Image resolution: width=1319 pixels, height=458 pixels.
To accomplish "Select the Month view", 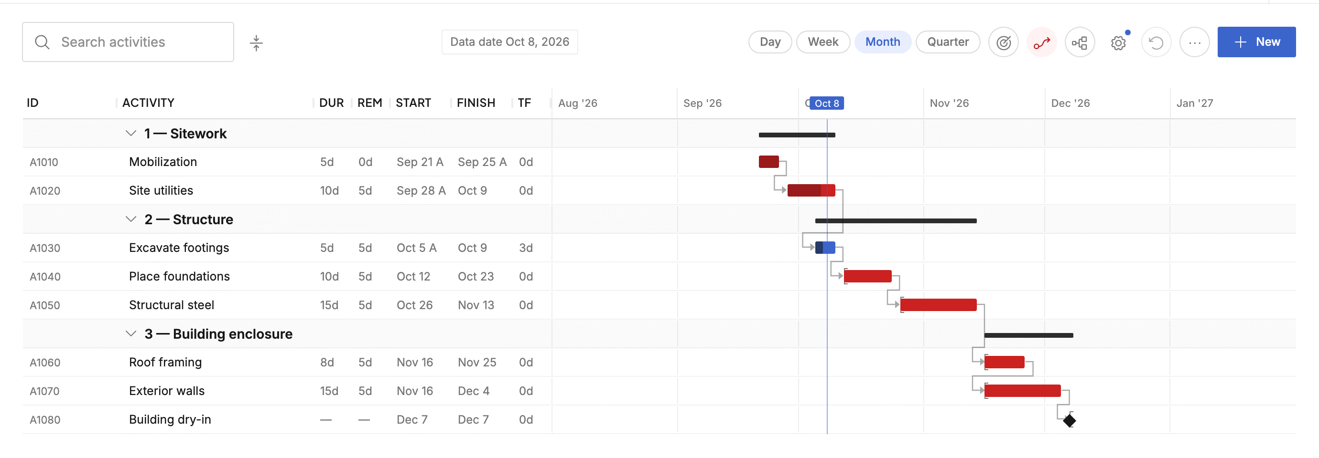I will (x=882, y=42).
